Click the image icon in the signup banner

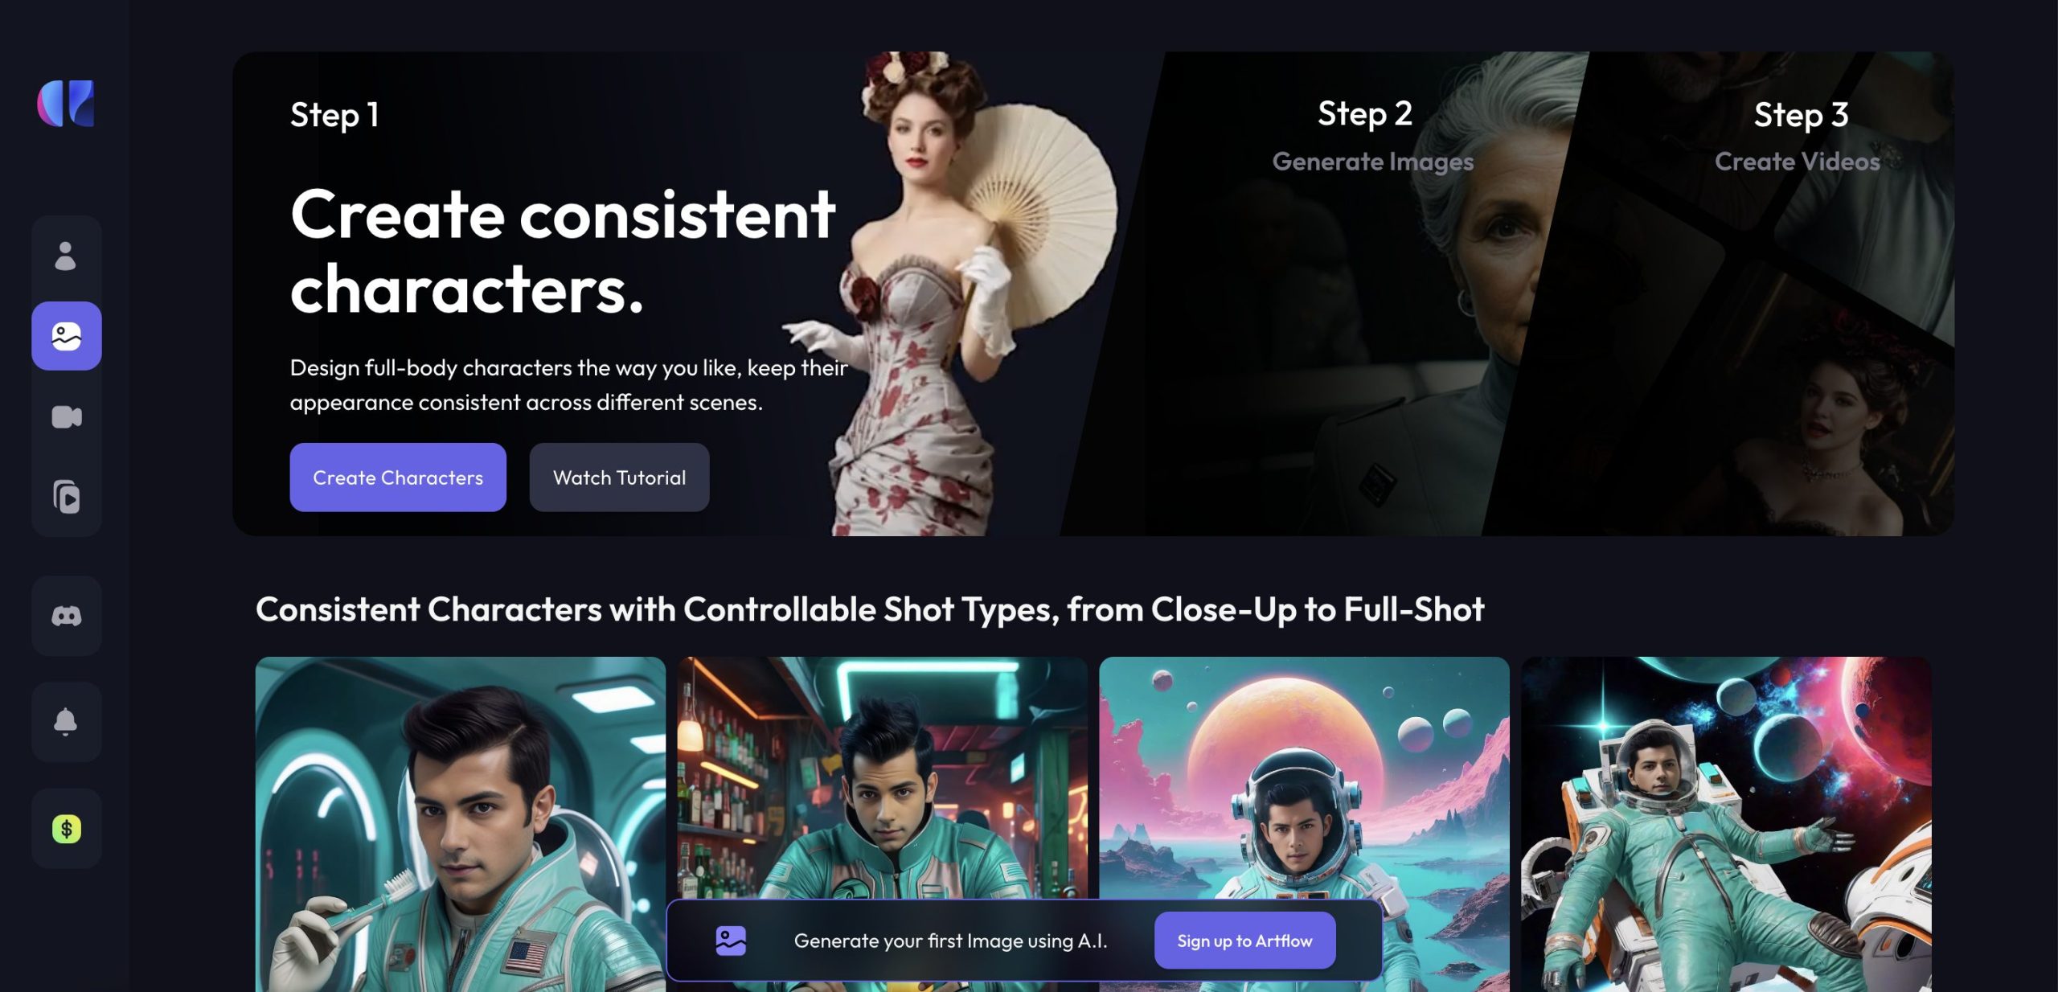coord(731,941)
